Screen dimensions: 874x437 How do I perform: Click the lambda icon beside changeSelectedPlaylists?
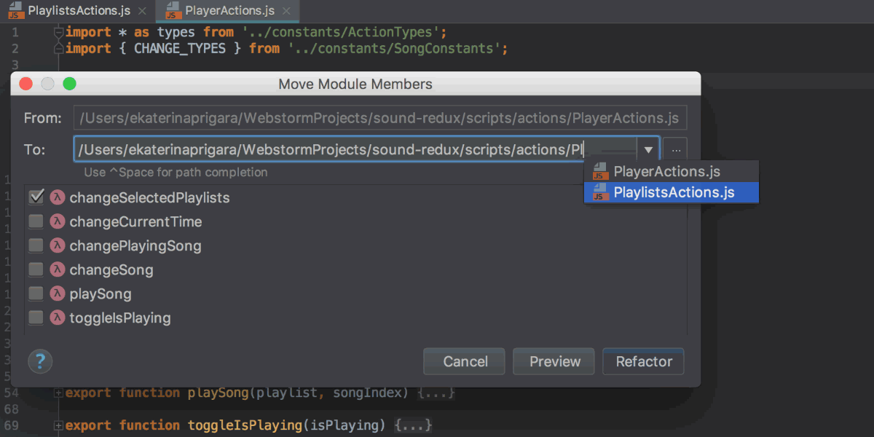[x=58, y=197]
